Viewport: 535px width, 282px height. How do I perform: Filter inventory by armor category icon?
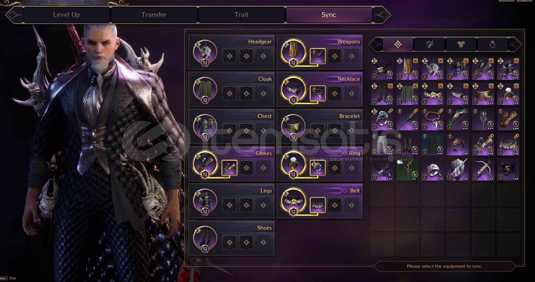click(461, 44)
